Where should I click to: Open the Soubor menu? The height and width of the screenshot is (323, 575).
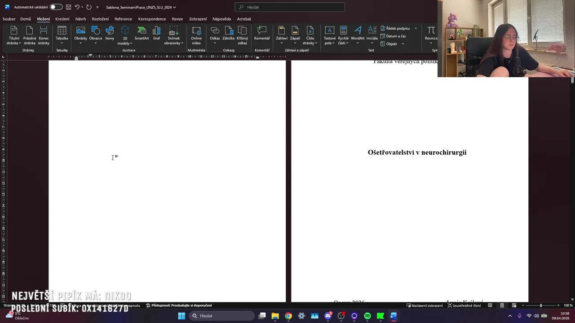[x=9, y=19]
